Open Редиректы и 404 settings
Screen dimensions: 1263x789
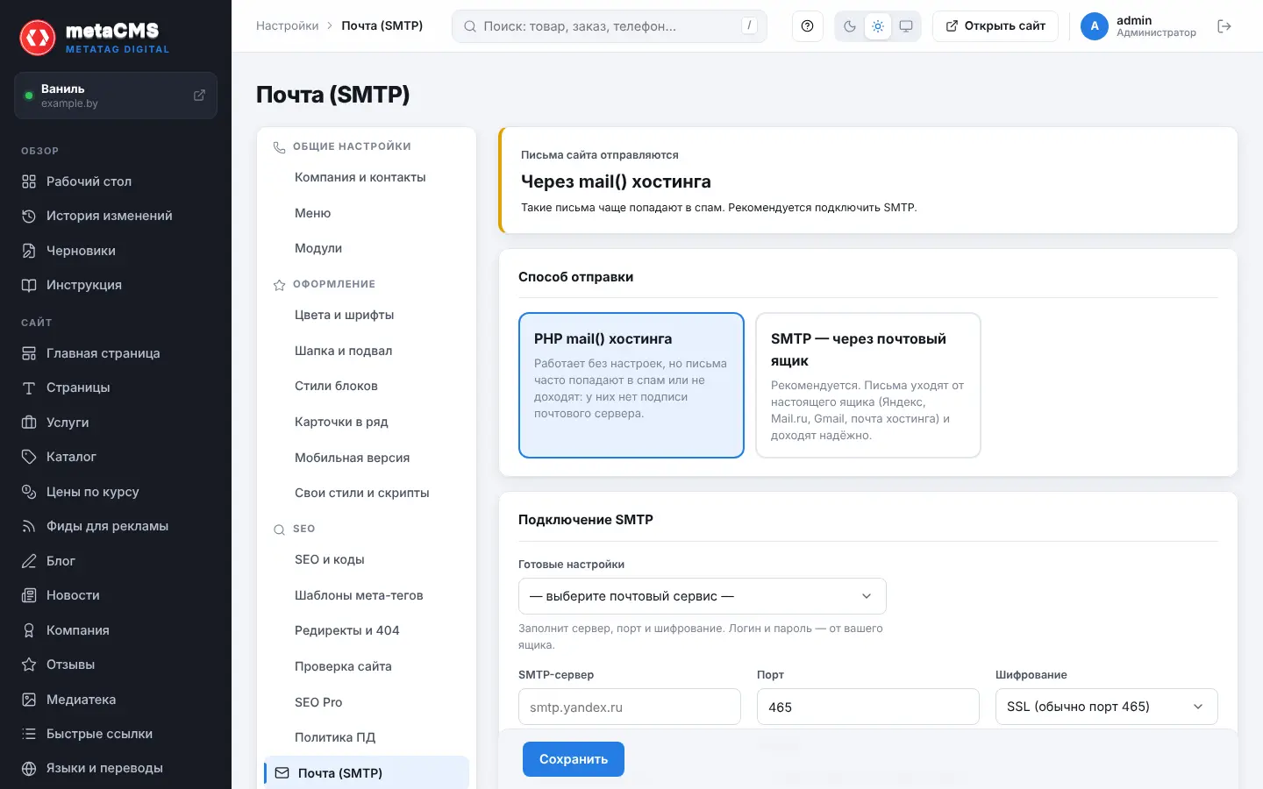(347, 630)
